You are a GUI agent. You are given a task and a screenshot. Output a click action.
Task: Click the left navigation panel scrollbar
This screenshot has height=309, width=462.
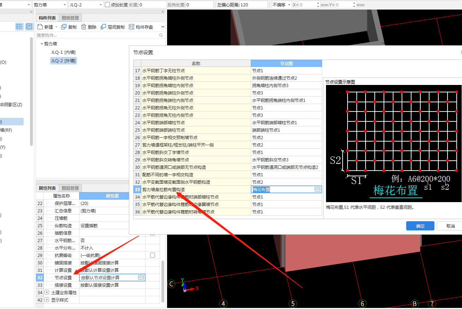pos(32,91)
